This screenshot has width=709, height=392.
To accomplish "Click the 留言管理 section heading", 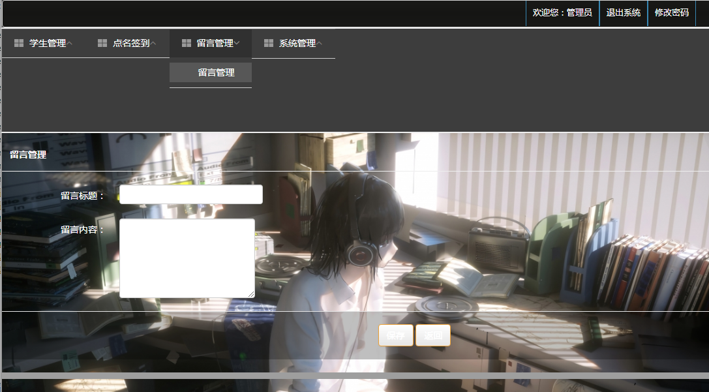I will 28,155.
